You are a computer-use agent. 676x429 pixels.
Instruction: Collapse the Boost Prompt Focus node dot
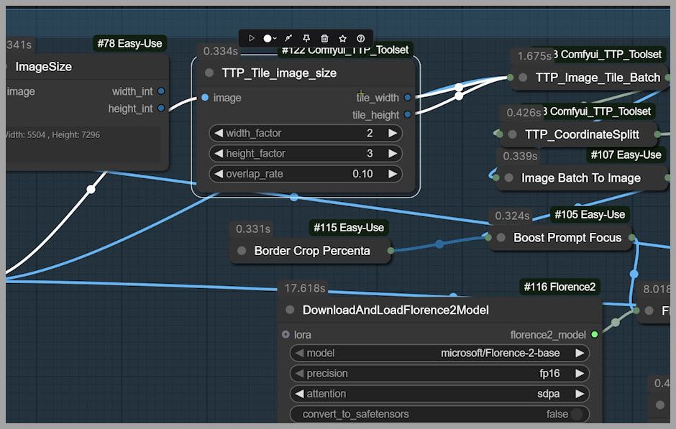[x=501, y=237]
